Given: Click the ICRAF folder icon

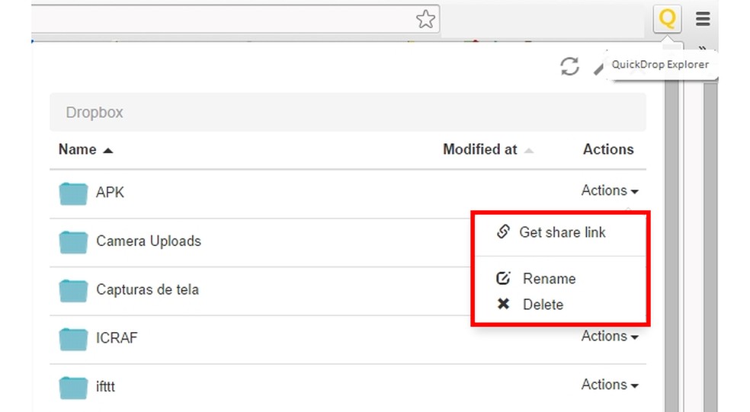Looking at the screenshot, I should tap(74, 338).
